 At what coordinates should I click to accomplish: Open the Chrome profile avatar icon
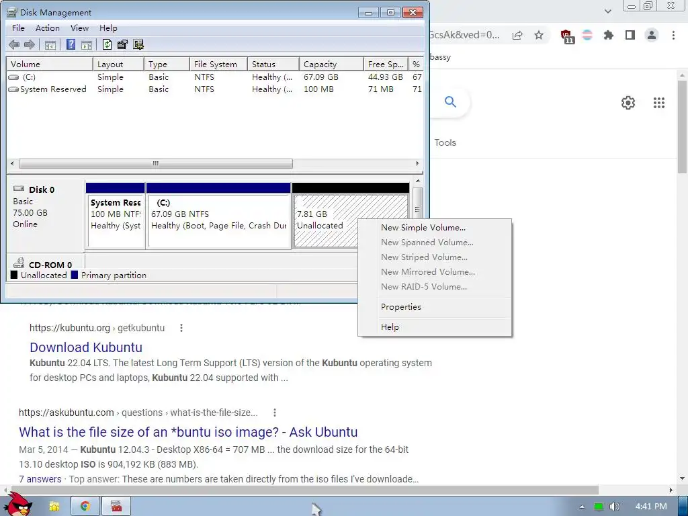(652, 35)
